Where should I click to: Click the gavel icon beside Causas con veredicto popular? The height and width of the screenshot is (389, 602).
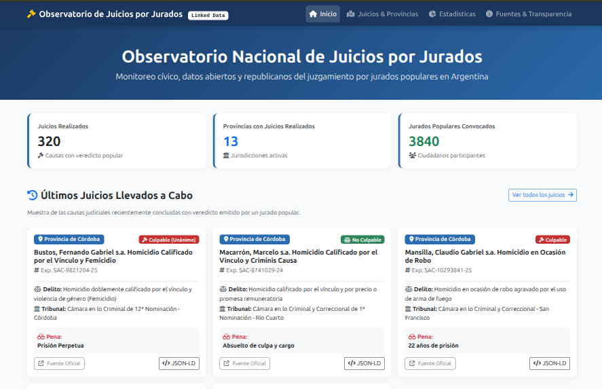(x=40, y=155)
